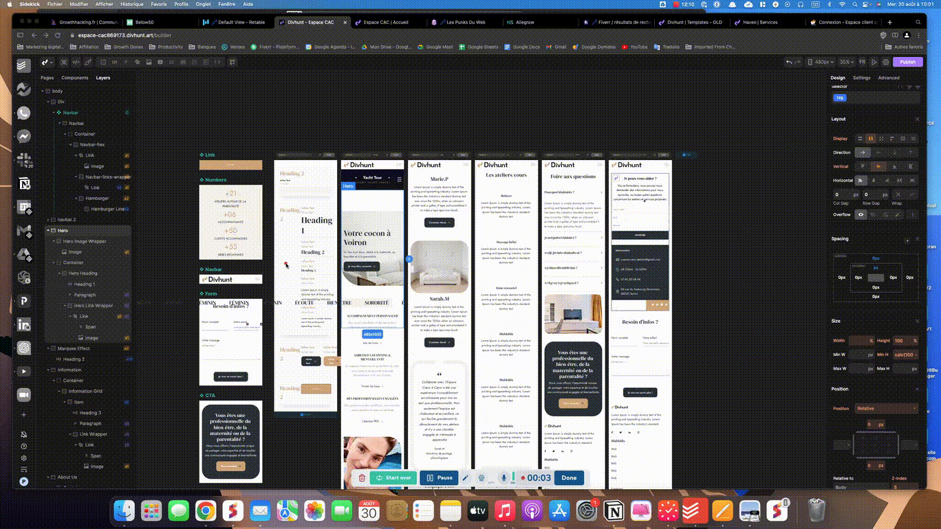
Task: Redo action in builder
Action: tap(798, 62)
